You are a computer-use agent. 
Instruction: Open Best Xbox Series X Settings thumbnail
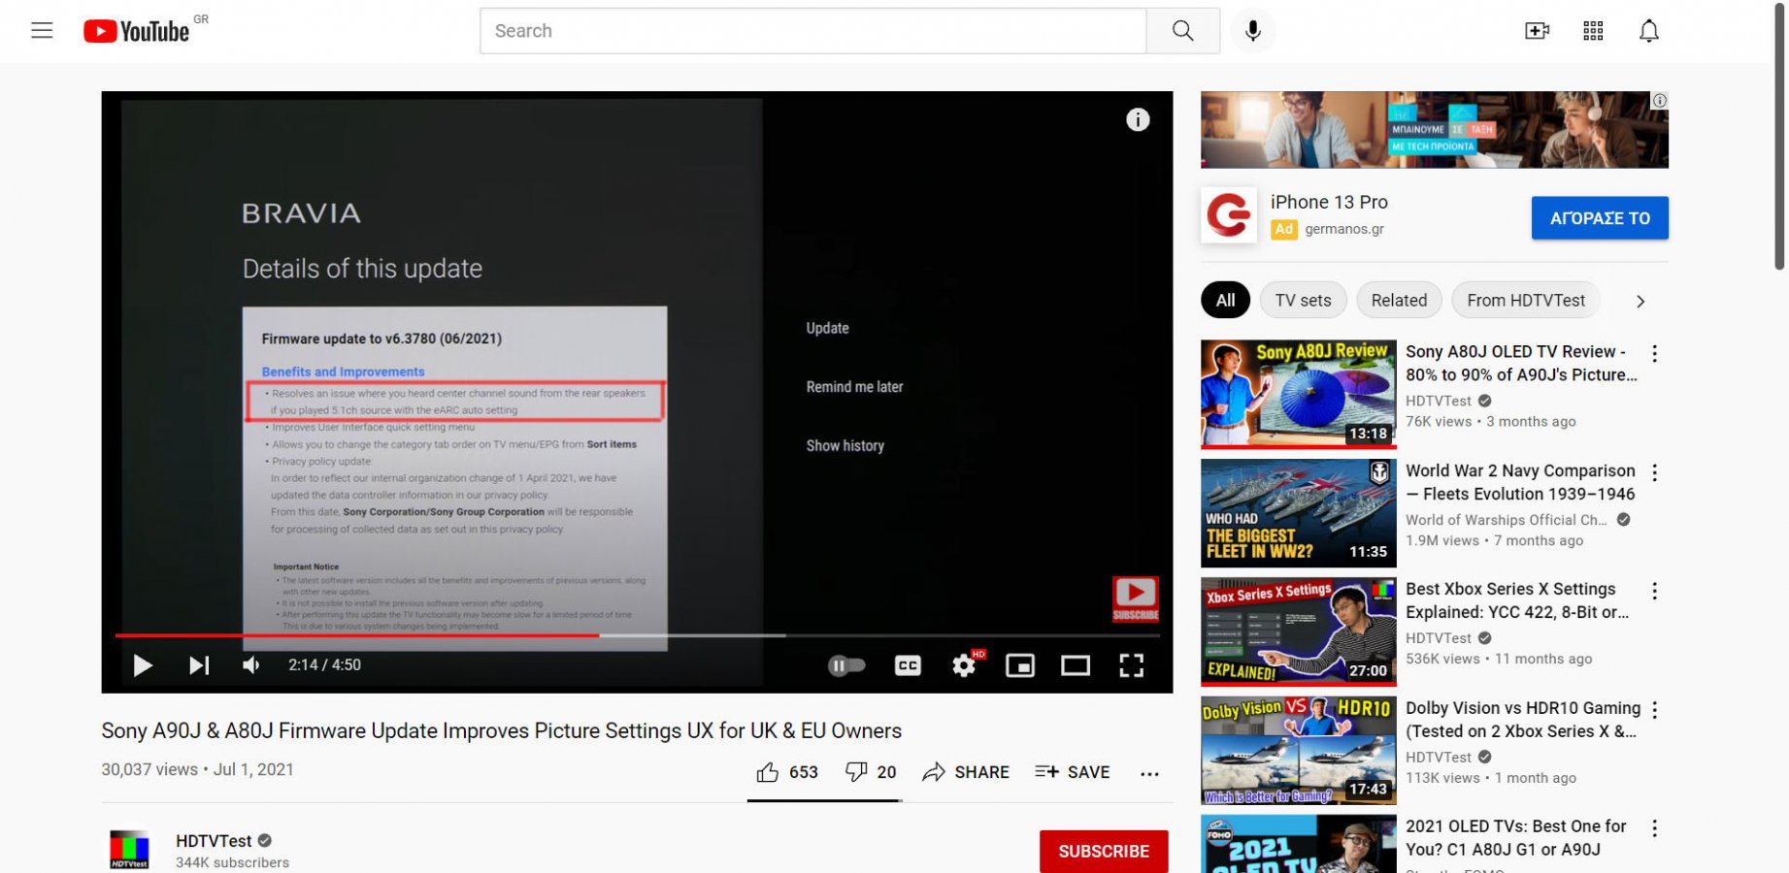tap(1298, 631)
